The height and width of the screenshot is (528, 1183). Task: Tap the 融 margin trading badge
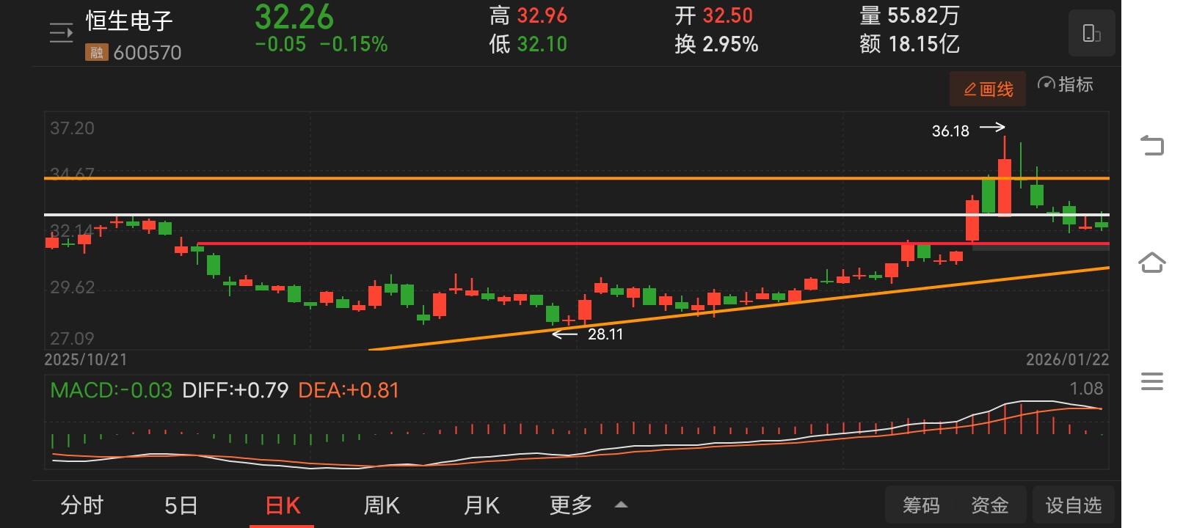click(96, 53)
